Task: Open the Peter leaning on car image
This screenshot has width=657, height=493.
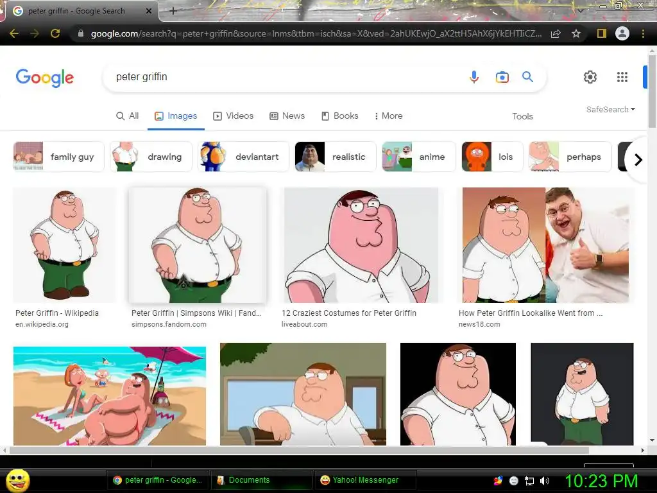Action: 303,394
